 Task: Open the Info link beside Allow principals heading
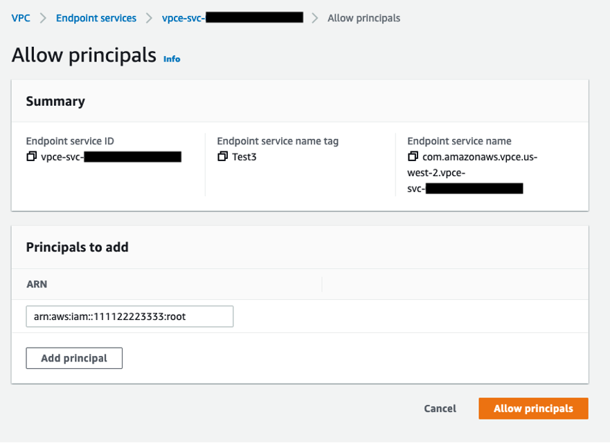(x=171, y=59)
